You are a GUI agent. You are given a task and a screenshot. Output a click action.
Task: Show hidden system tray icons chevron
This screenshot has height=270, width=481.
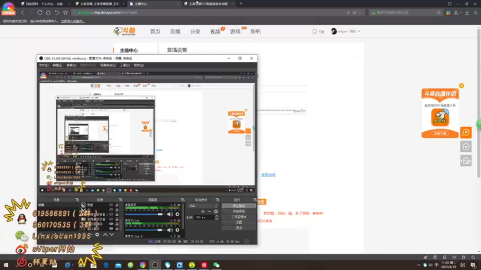tap(418, 265)
